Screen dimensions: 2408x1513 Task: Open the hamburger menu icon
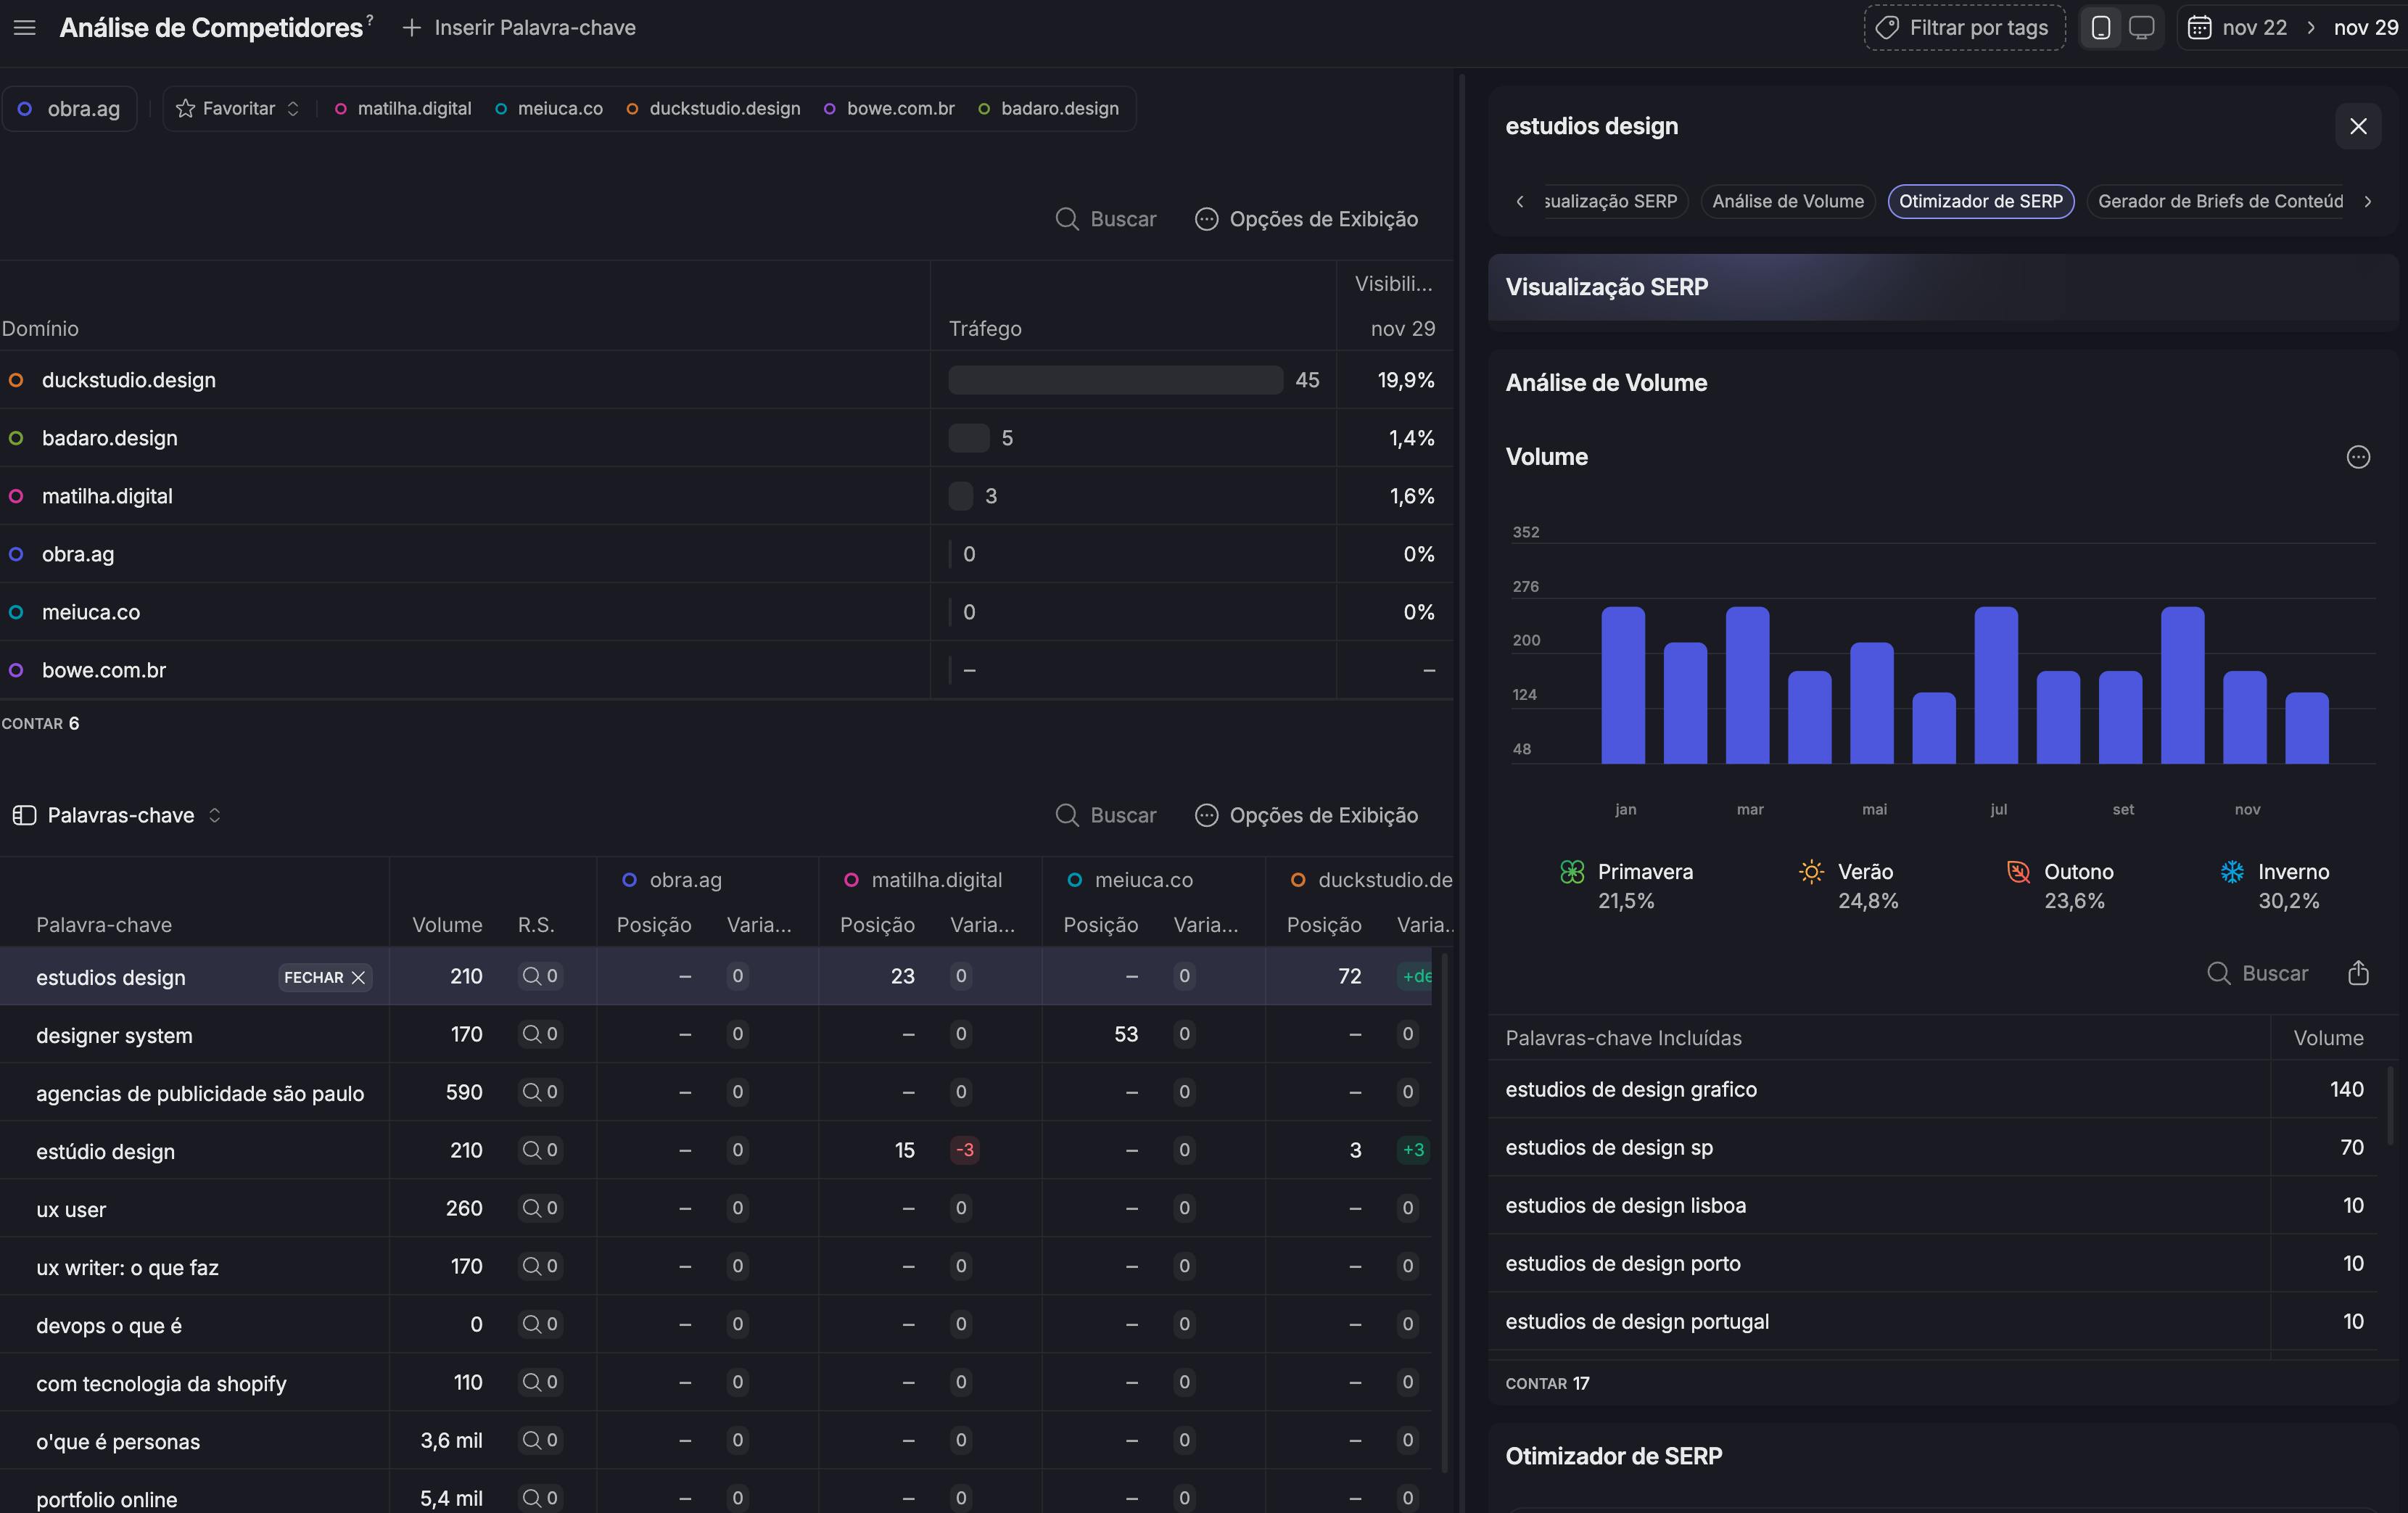click(x=25, y=28)
